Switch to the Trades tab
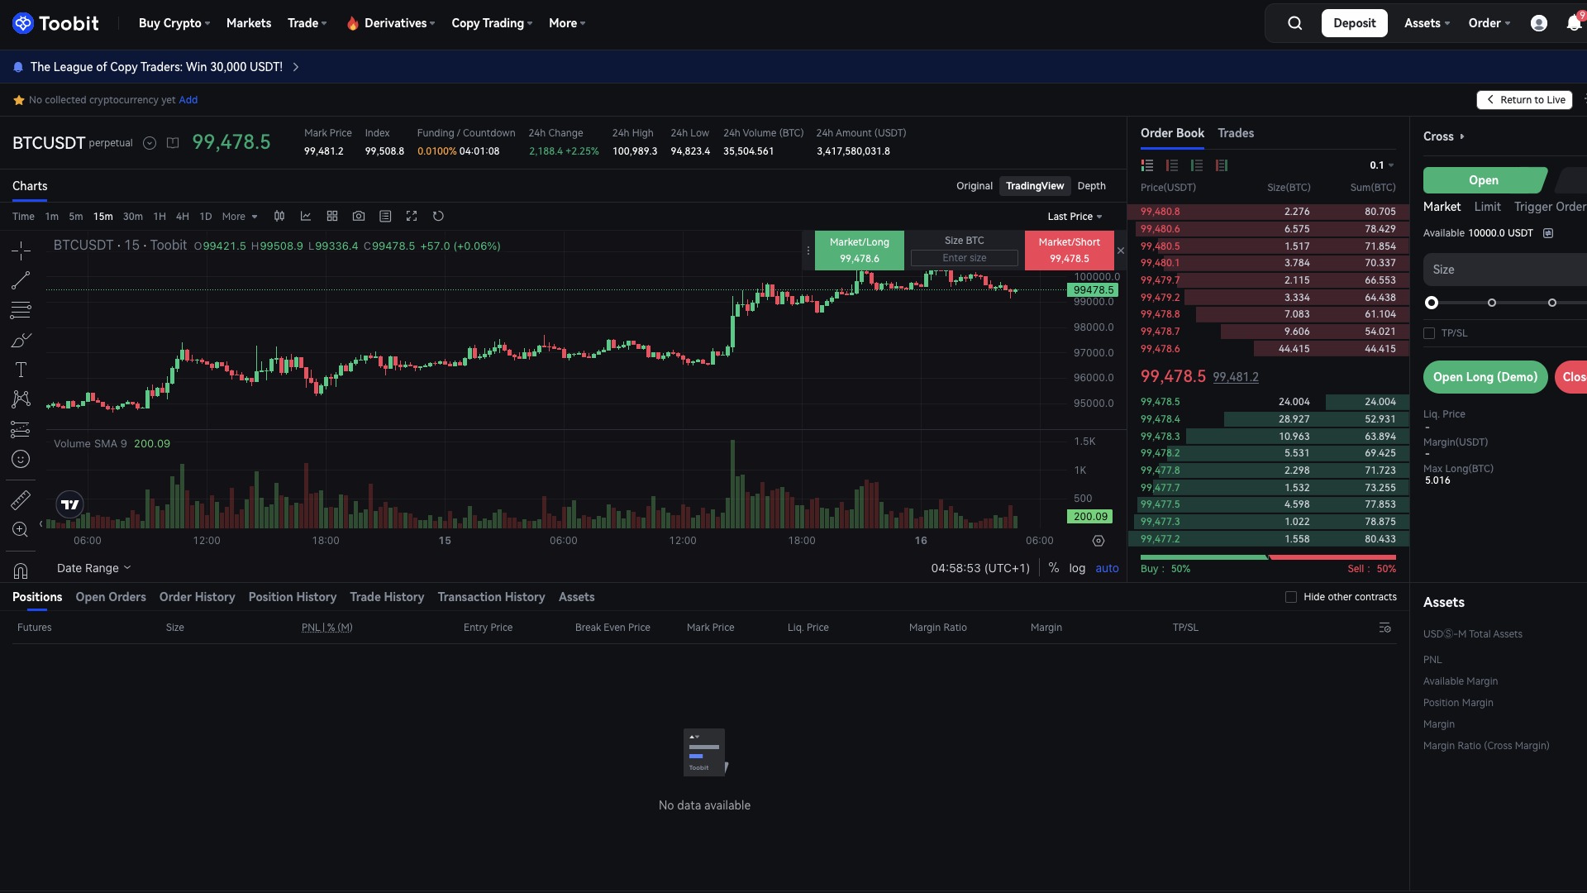1587x893 pixels. [x=1235, y=133]
